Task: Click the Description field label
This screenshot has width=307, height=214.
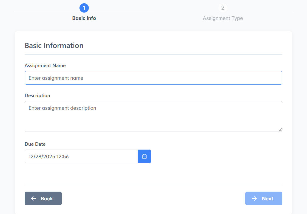Action: tap(37, 96)
